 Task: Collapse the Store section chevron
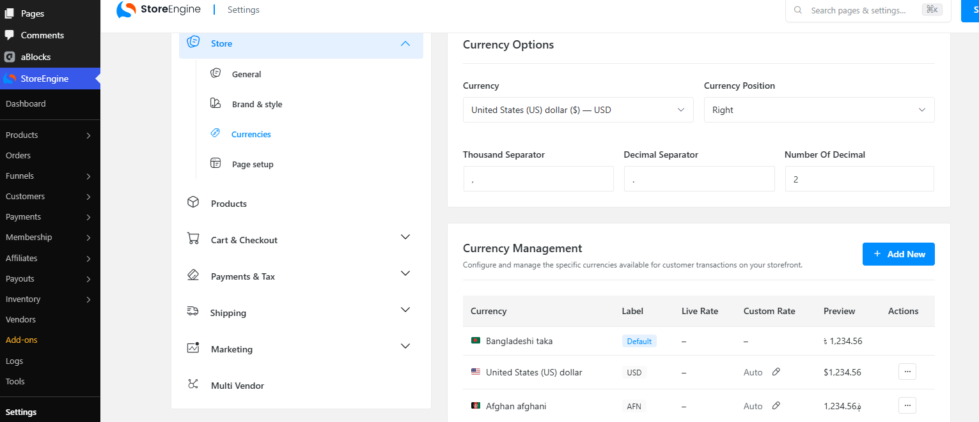click(x=405, y=43)
